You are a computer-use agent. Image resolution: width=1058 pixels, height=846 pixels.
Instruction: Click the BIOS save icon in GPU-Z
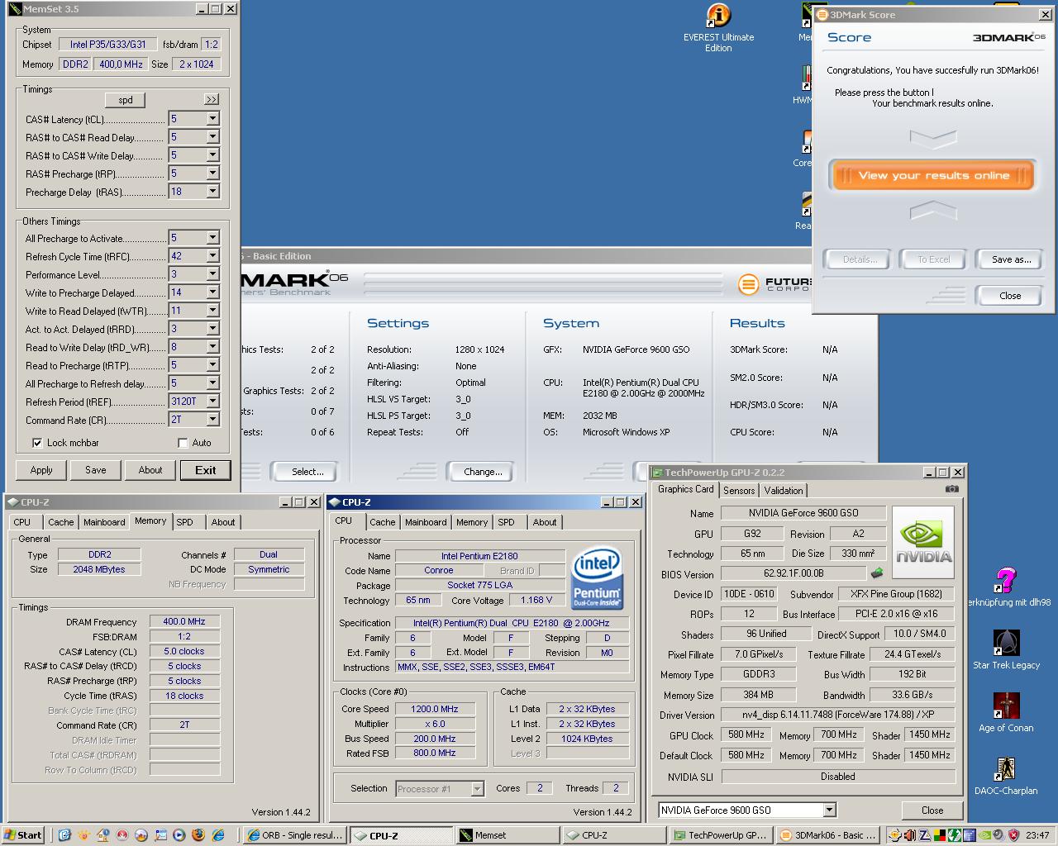pyautogui.click(x=877, y=573)
